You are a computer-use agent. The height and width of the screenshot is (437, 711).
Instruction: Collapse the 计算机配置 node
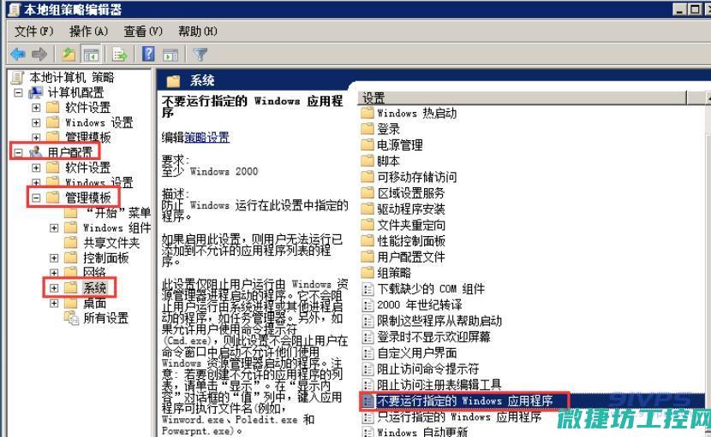18,93
